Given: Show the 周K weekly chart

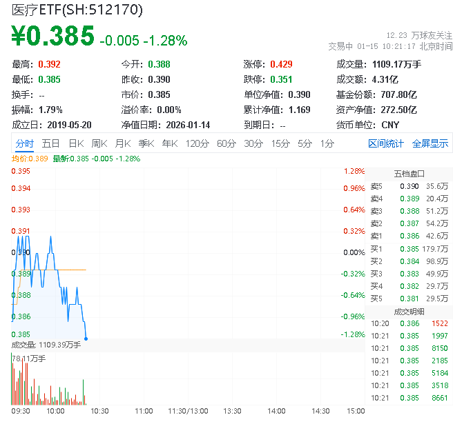Looking at the screenshot, I should [x=99, y=143].
